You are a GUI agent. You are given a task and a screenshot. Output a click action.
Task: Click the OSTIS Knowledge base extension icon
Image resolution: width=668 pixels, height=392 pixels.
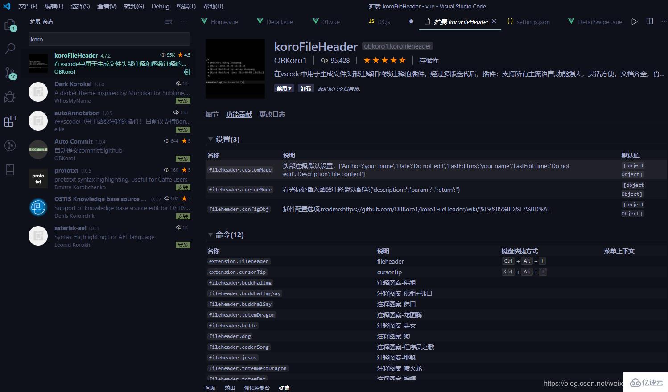38,207
